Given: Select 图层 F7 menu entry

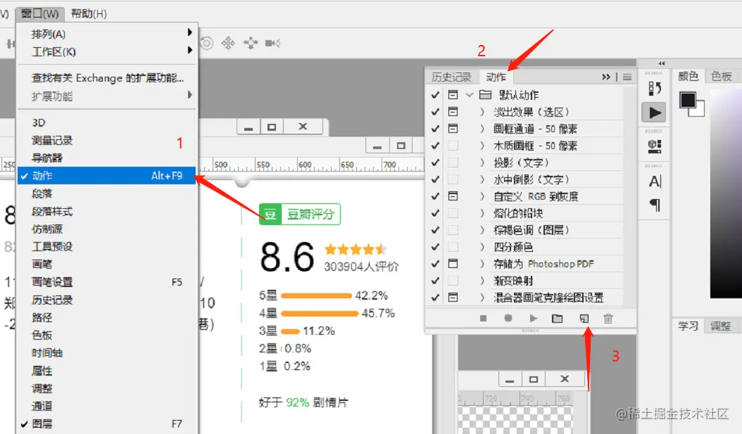Looking at the screenshot, I should tap(106, 424).
